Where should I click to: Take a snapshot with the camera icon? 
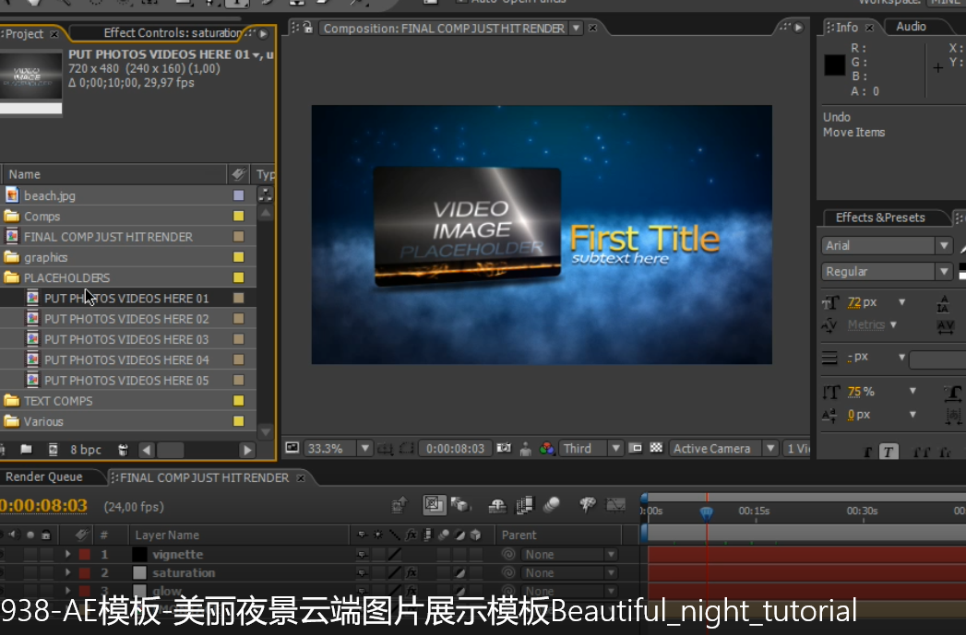pyautogui.click(x=504, y=449)
